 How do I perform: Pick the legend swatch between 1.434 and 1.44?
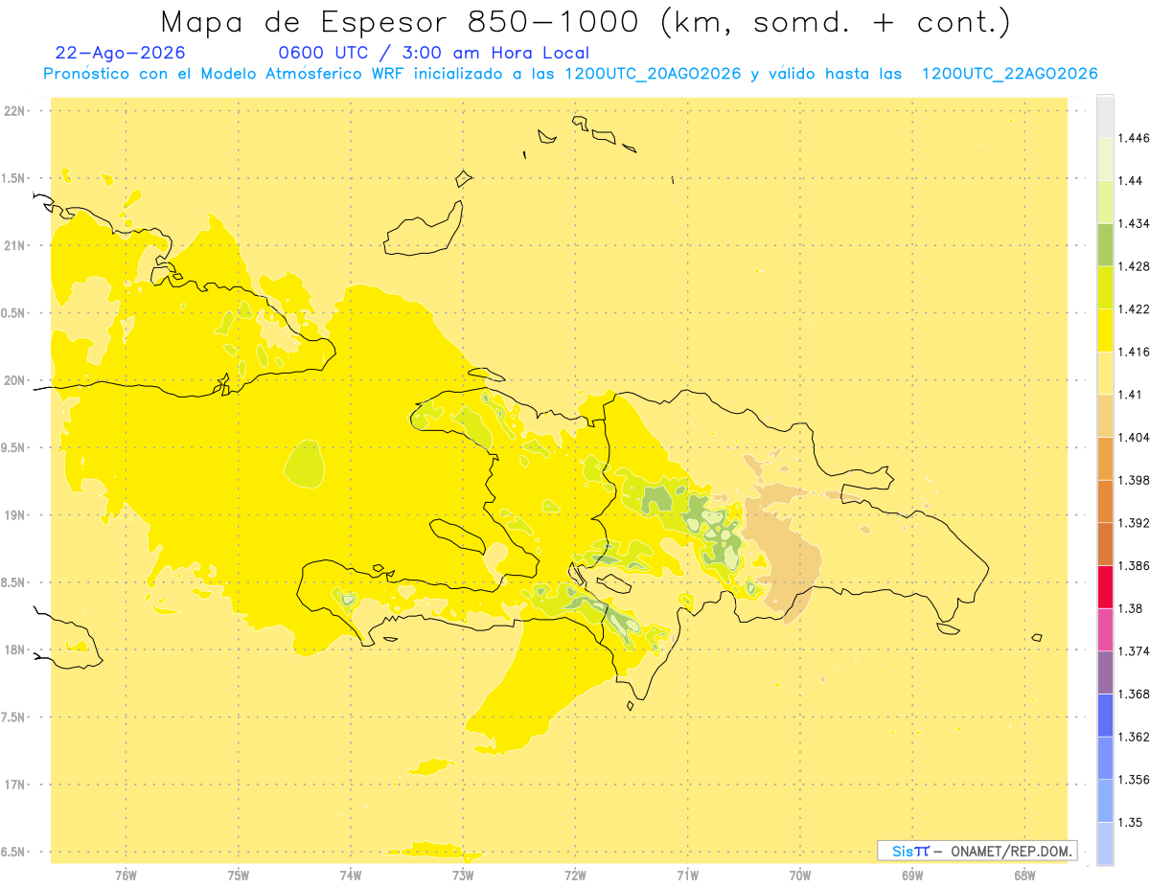click(x=1105, y=202)
